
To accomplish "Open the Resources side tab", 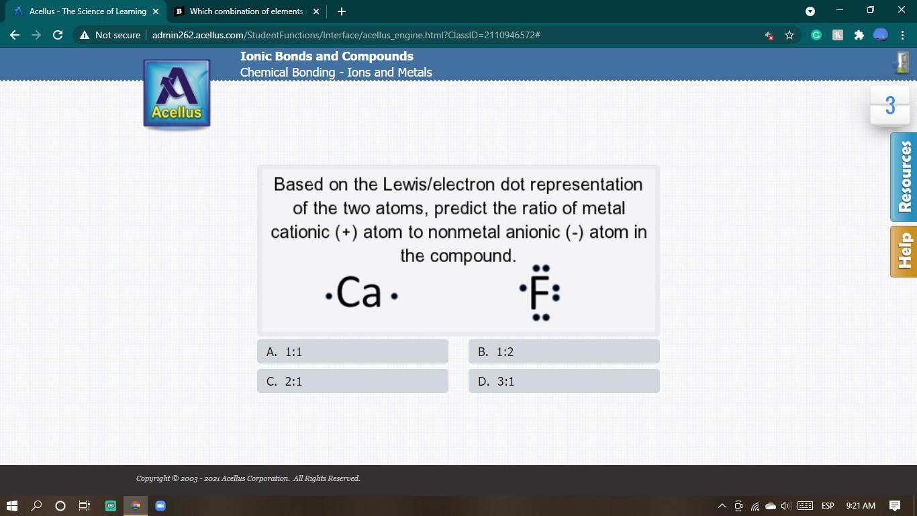I will click(x=904, y=177).
